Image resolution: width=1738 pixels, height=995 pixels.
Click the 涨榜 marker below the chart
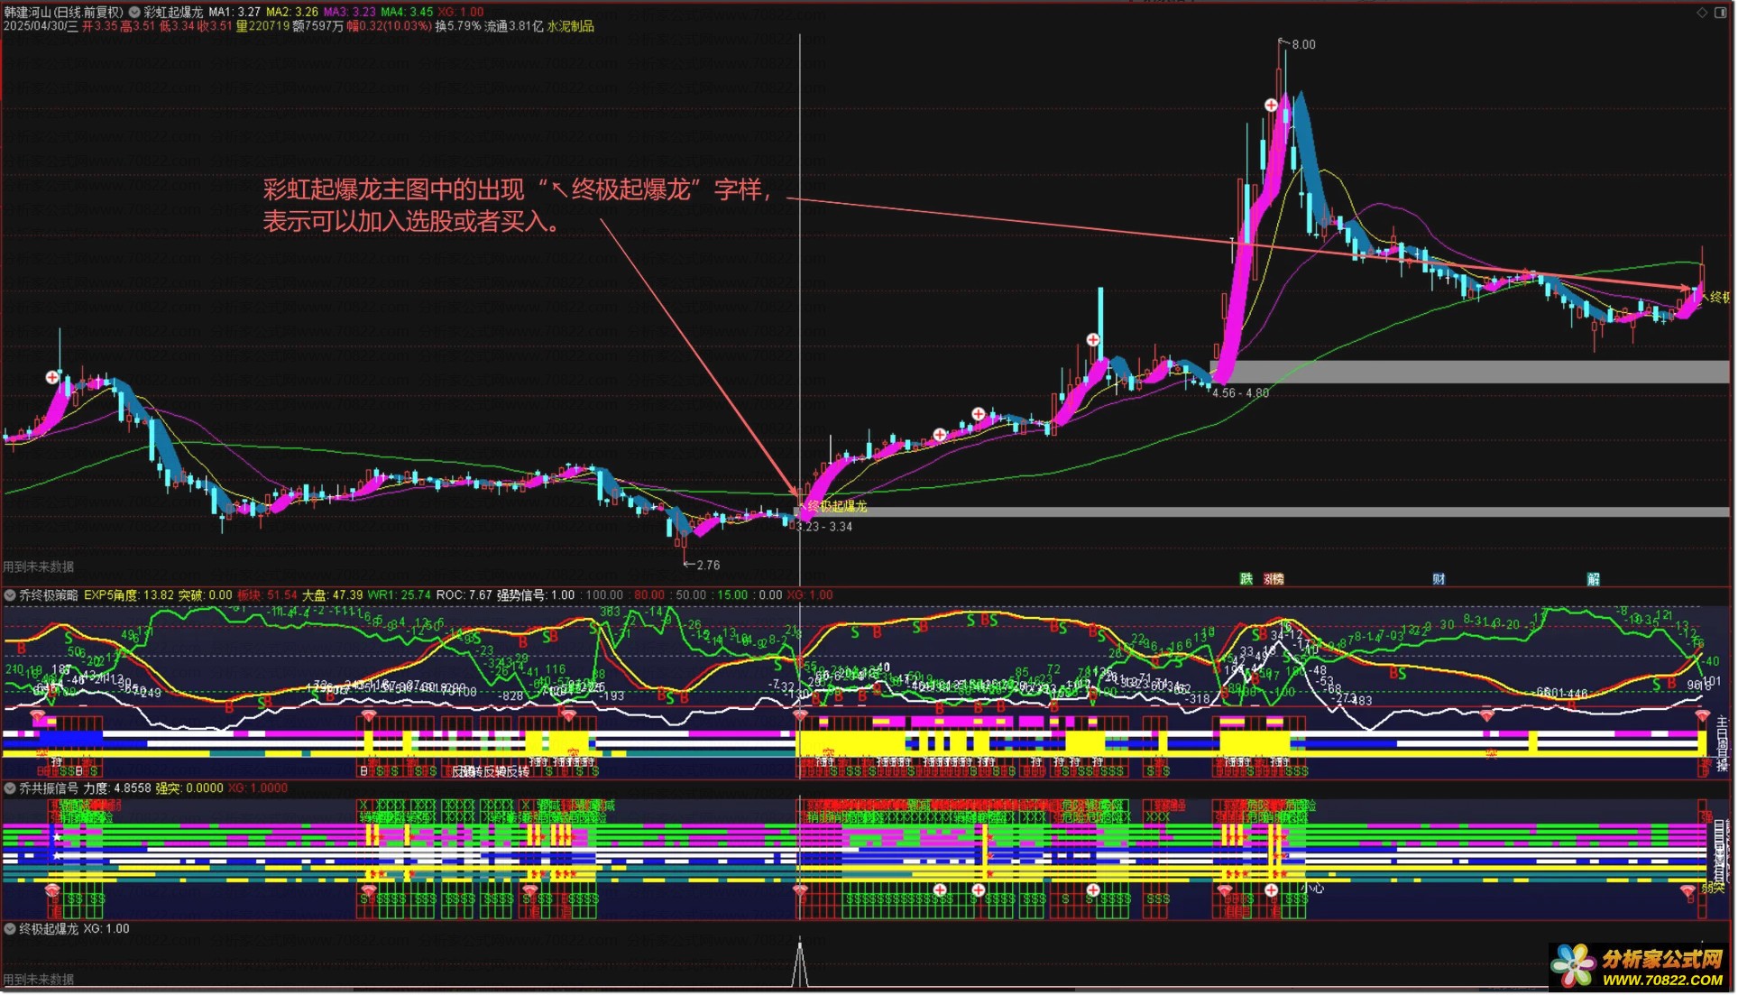click(1274, 579)
